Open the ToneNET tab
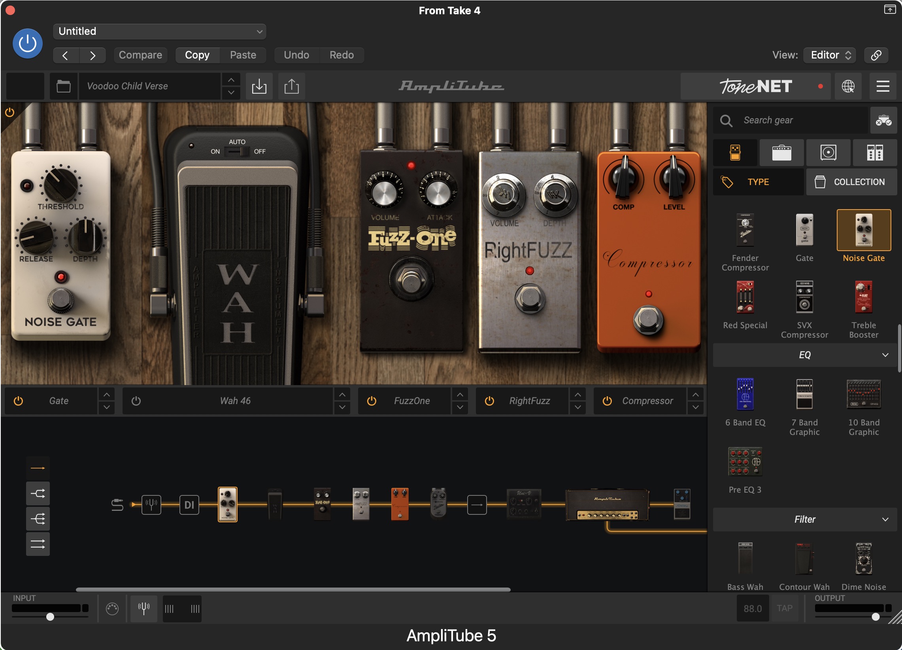Viewport: 902px width, 650px height. 756,86
